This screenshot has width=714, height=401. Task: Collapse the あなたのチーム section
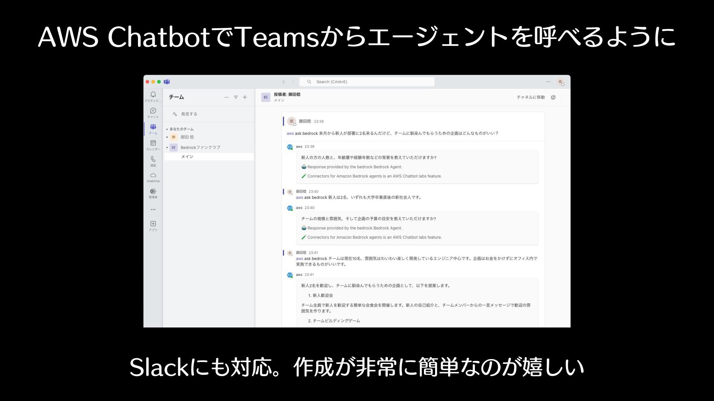[167, 129]
